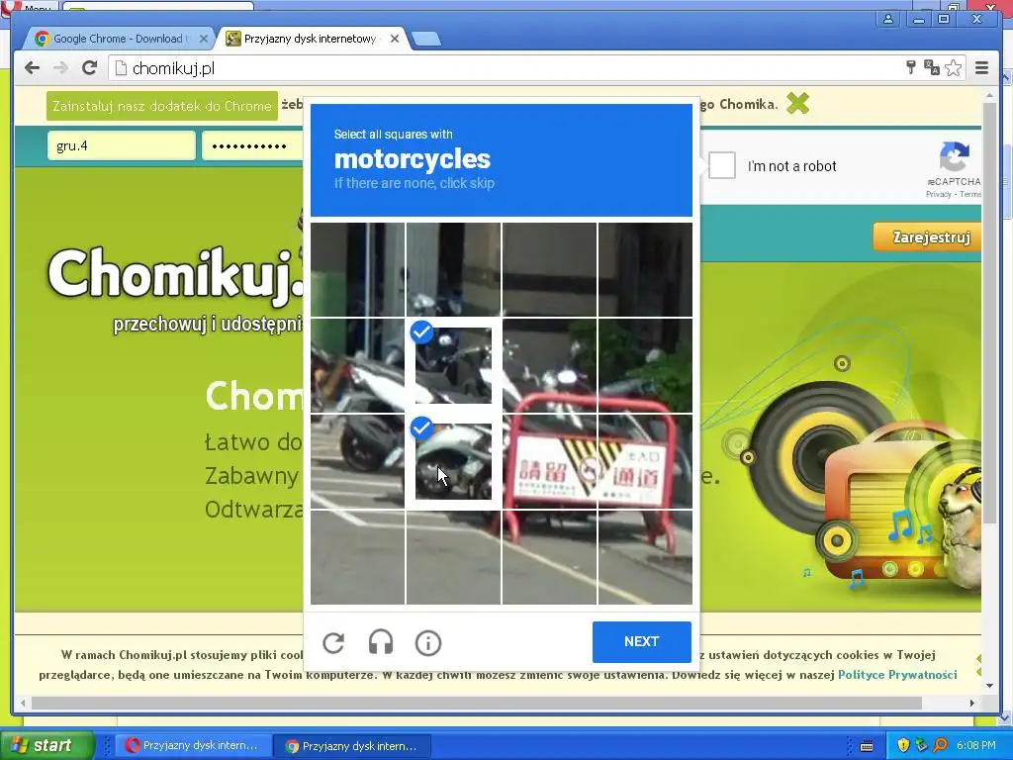This screenshot has height=760, width=1013.
Task: Click the reCAPTCHA logo
Action: click(x=954, y=157)
